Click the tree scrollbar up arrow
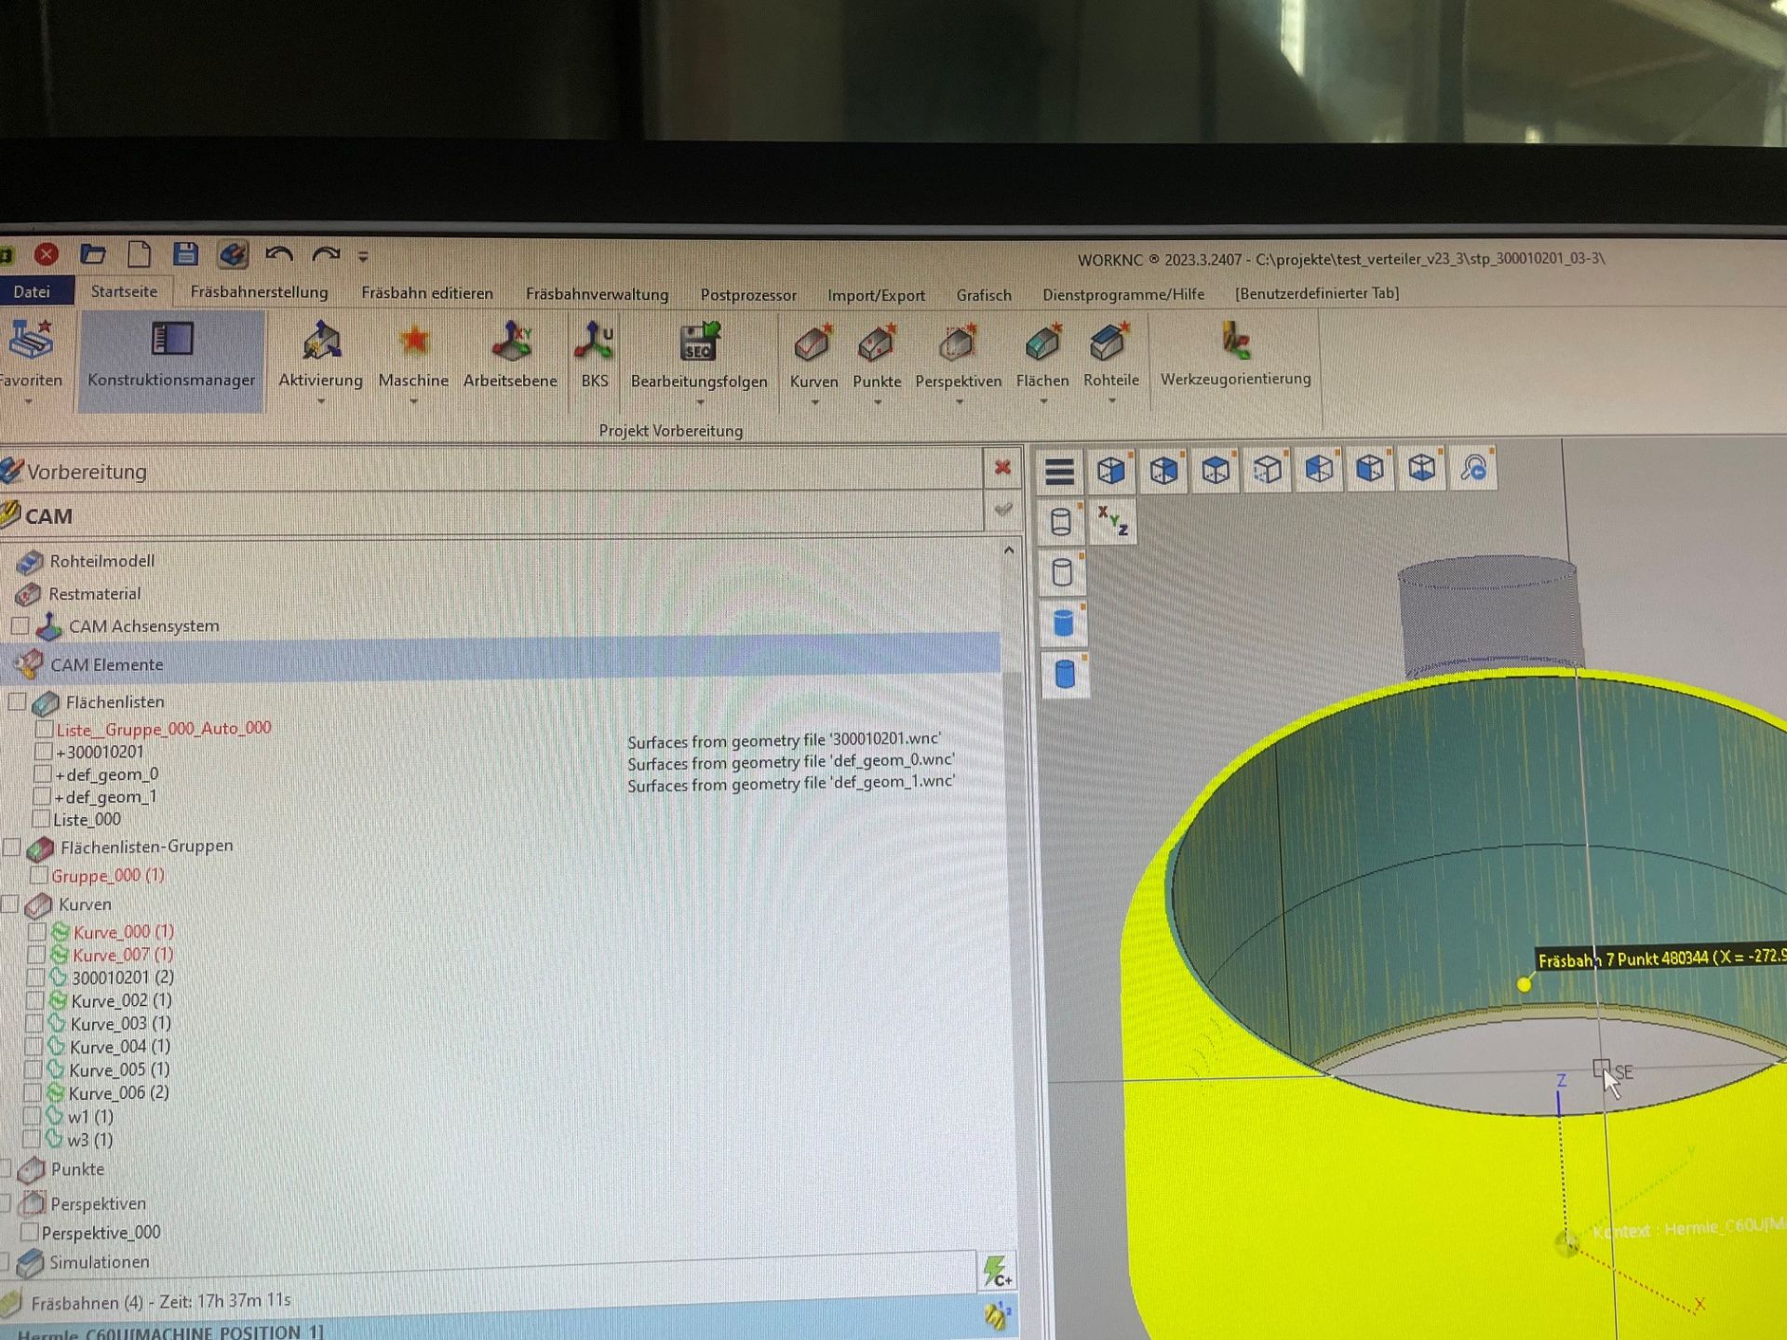Viewport: 1787px width, 1340px height. pyautogui.click(x=1009, y=551)
